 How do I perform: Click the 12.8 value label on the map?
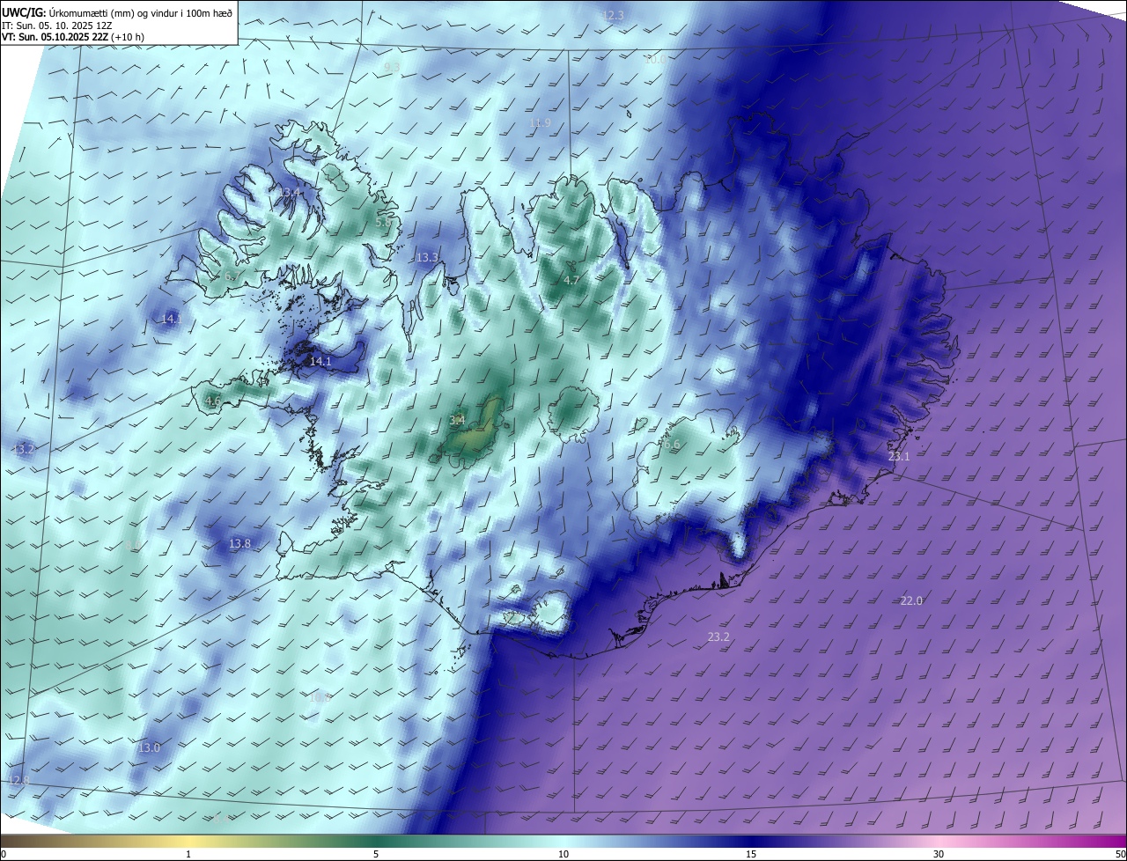pos(18,781)
